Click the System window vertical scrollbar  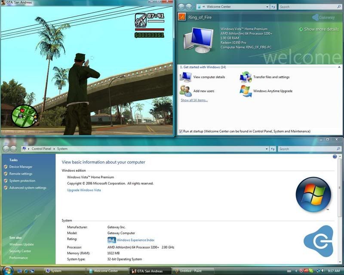coord(340,187)
